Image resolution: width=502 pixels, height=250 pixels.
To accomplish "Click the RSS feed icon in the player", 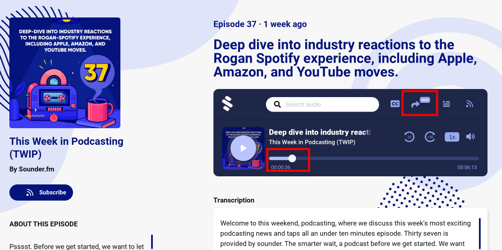I will click(x=470, y=104).
